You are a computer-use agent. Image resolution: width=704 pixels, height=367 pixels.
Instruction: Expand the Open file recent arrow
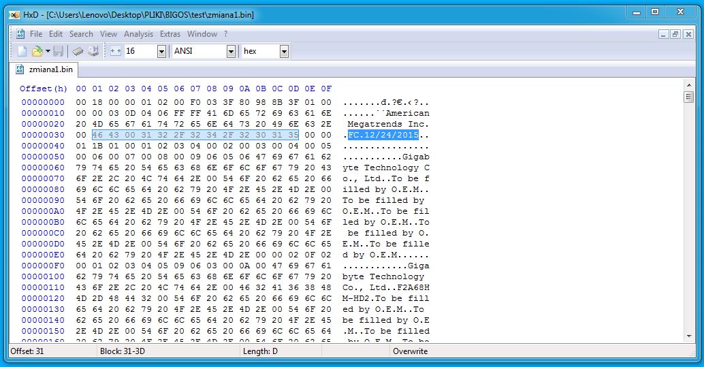48,51
